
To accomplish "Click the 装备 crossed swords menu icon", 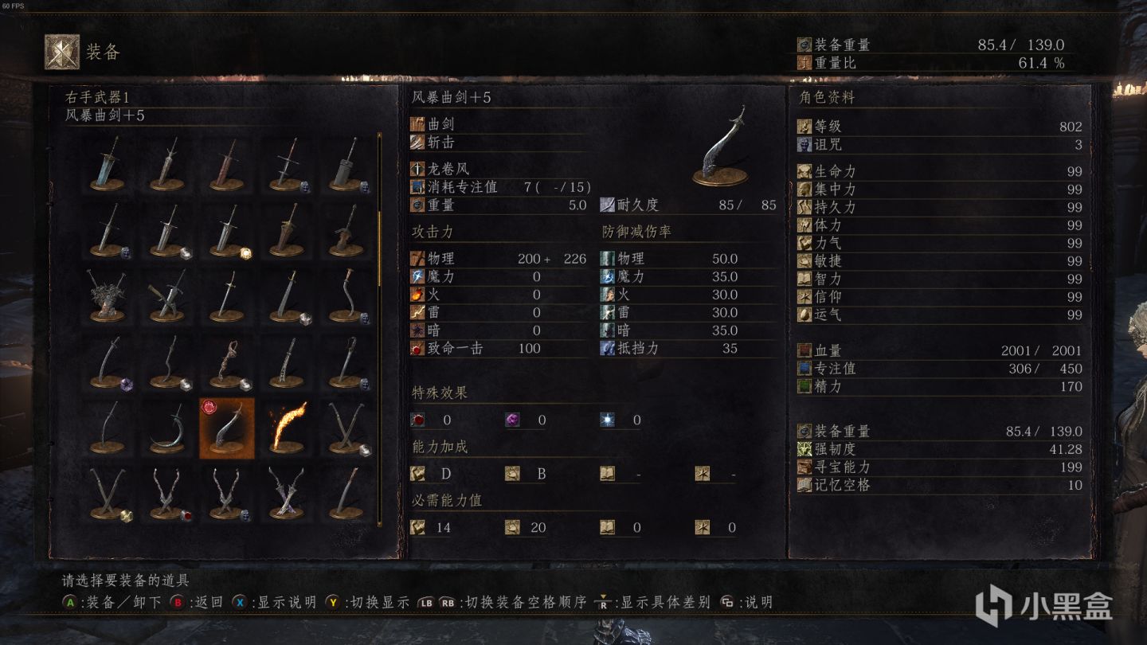I will click(61, 52).
